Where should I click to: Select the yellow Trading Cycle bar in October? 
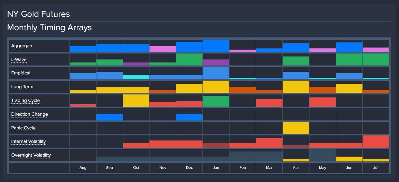(136, 101)
